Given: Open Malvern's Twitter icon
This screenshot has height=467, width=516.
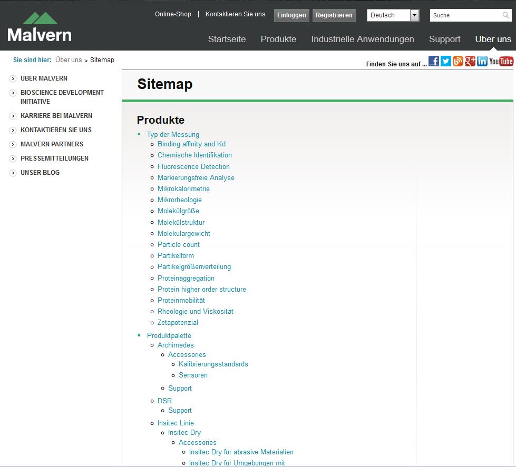Looking at the screenshot, I should click(445, 61).
